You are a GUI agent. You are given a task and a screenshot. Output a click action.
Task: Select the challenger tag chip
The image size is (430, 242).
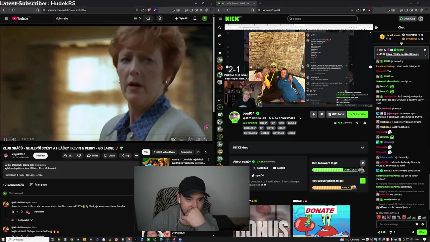(250, 128)
